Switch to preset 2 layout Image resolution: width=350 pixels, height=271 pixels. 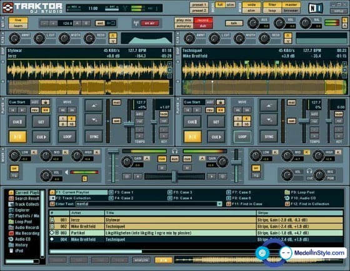coord(199,11)
